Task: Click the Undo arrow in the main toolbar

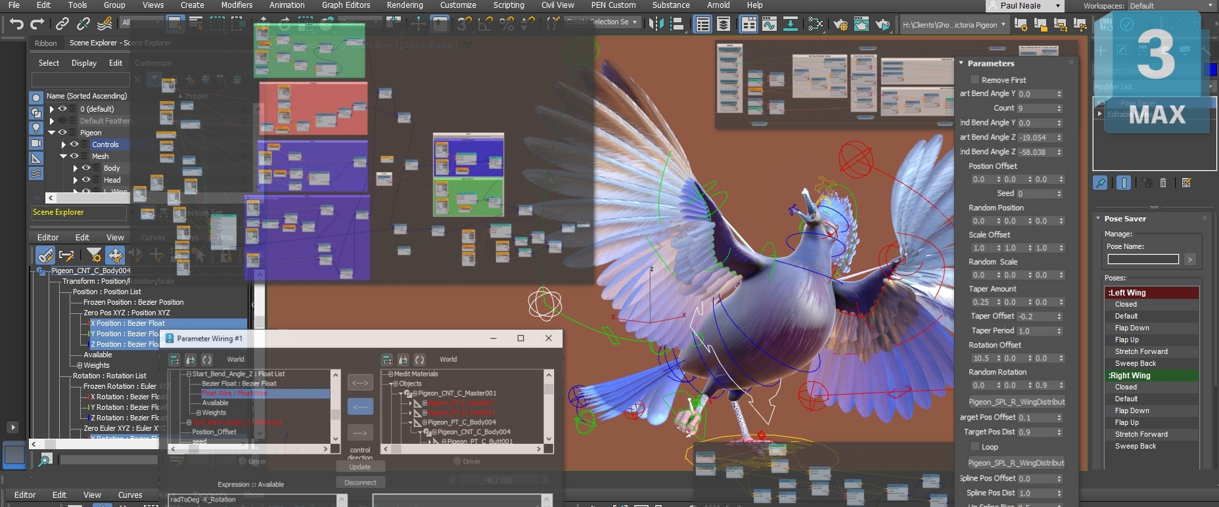Action: coord(16,24)
